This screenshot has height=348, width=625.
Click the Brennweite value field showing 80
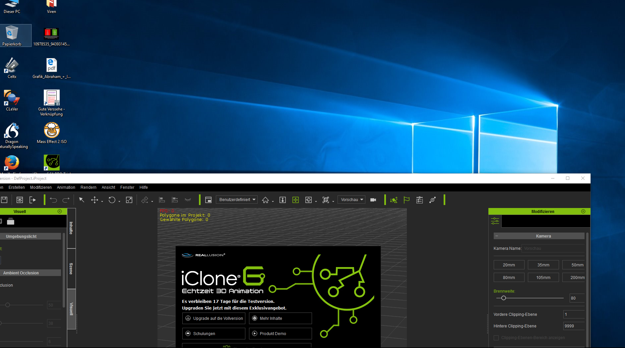coord(577,298)
